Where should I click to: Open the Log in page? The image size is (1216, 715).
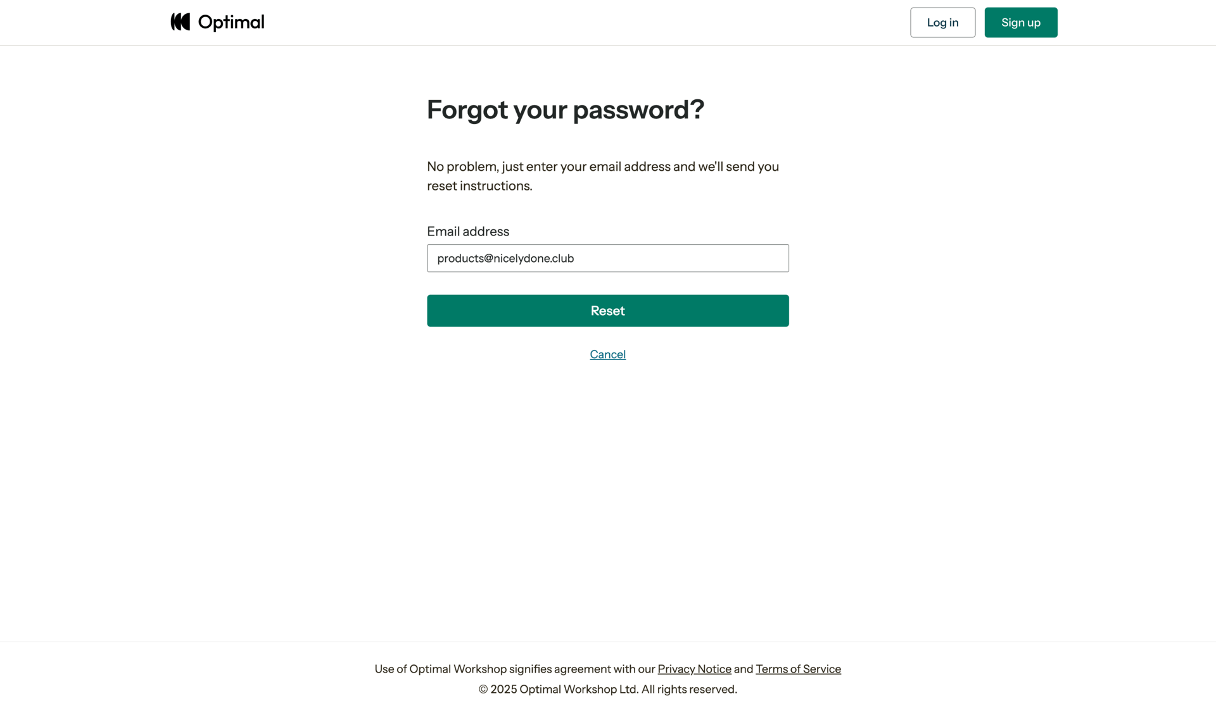(x=942, y=23)
